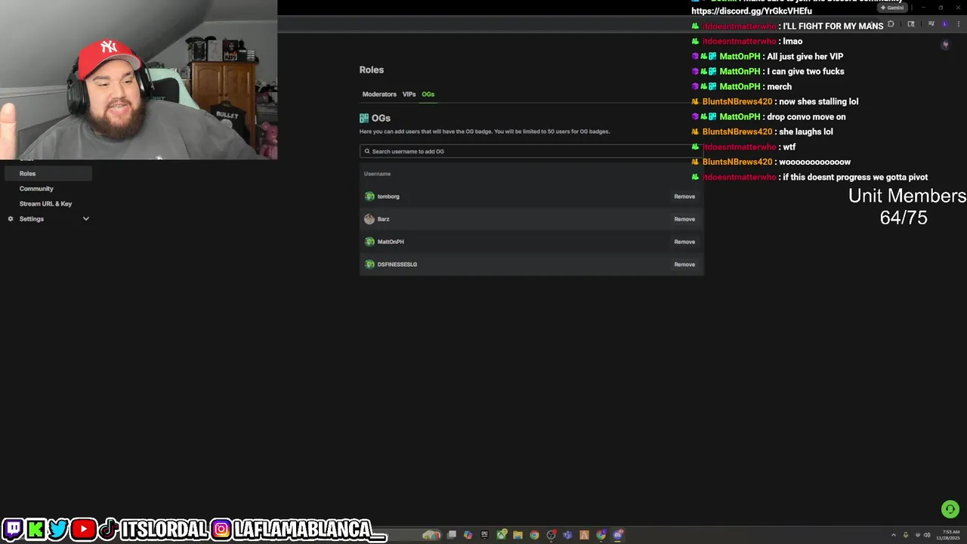This screenshot has height=544, width=967.
Task: Open Microsoft Teams on the taskbar
Action: [x=567, y=535]
